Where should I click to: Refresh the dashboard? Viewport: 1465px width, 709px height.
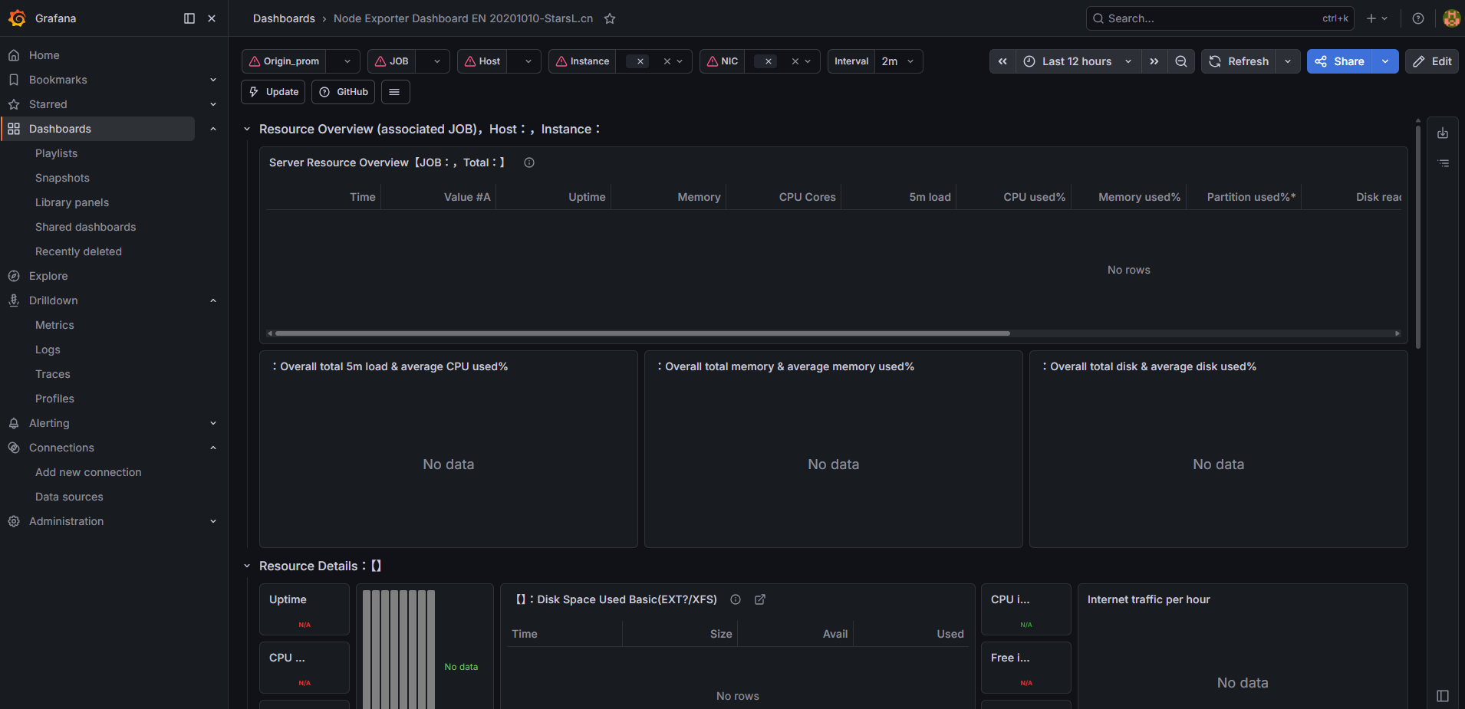(x=1239, y=61)
